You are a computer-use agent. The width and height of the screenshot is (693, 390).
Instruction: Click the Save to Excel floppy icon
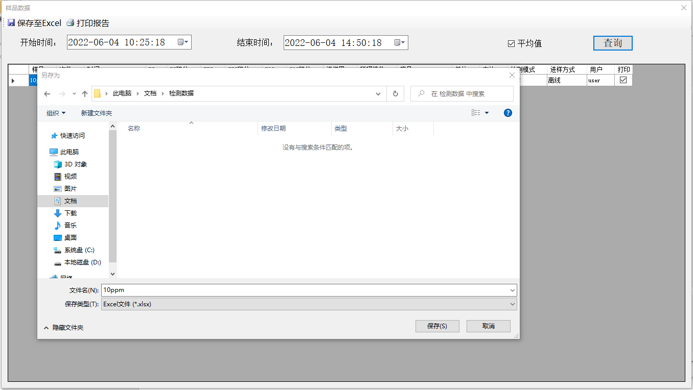[11, 23]
